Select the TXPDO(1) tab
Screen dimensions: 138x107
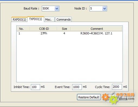36,19
